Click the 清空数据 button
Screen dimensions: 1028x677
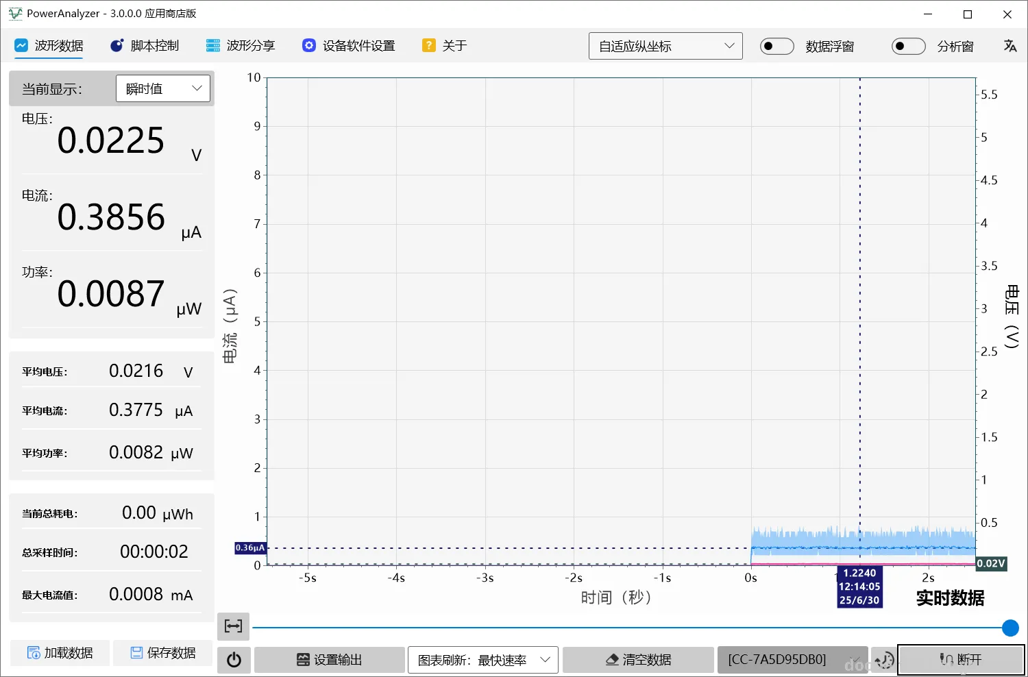(x=637, y=660)
